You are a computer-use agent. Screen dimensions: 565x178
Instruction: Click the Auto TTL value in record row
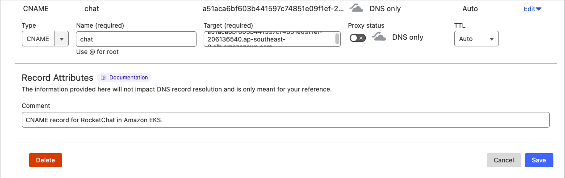(470, 9)
